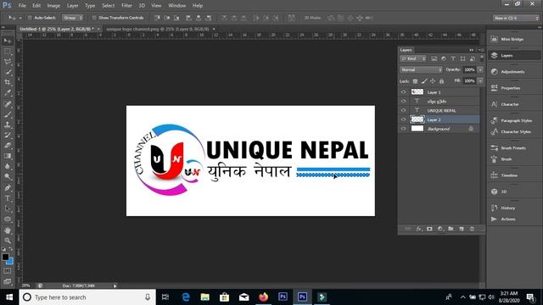Screen dimensions: 543x305
Task: Create new fill or adjustment layer icon
Action: pyautogui.click(x=440, y=229)
